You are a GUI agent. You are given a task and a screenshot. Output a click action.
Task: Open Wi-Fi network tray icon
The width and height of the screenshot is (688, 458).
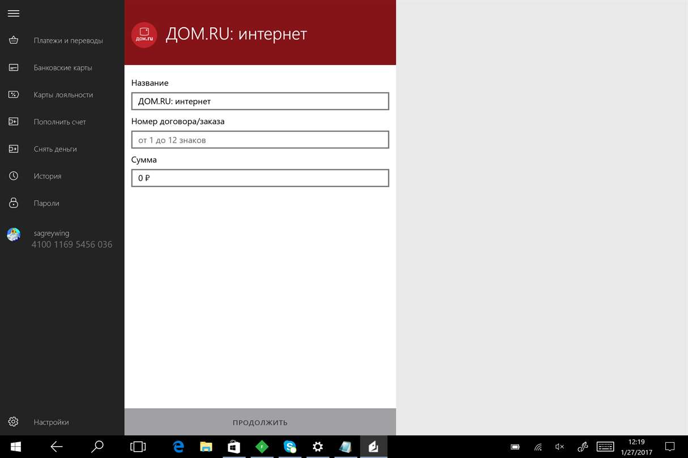[538, 447]
